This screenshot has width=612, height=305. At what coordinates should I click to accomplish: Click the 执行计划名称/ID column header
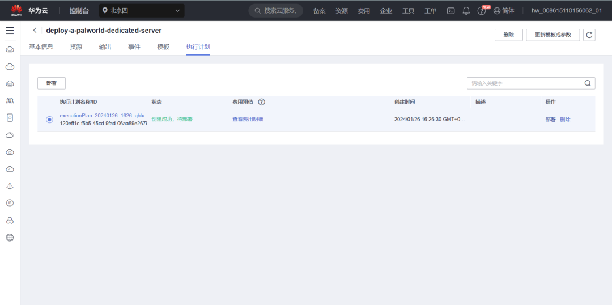78,102
